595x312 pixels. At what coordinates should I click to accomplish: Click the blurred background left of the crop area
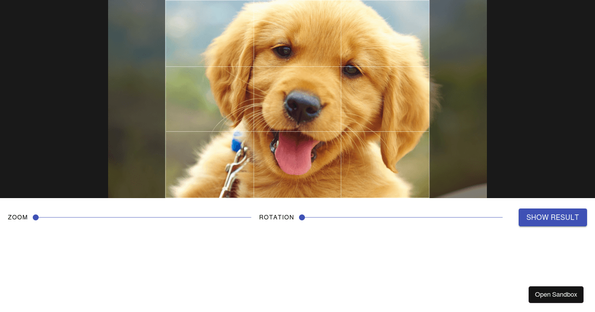(x=136, y=99)
